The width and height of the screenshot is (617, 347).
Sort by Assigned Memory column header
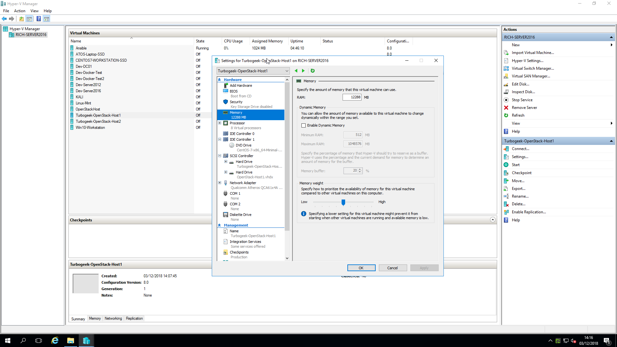pyautogui.click(x=267, y=41)
